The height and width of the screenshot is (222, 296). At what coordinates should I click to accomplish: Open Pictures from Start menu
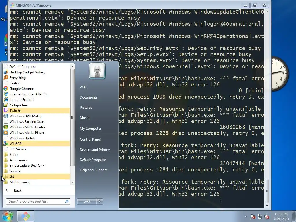pyautogui.click(x=86, y=108)
